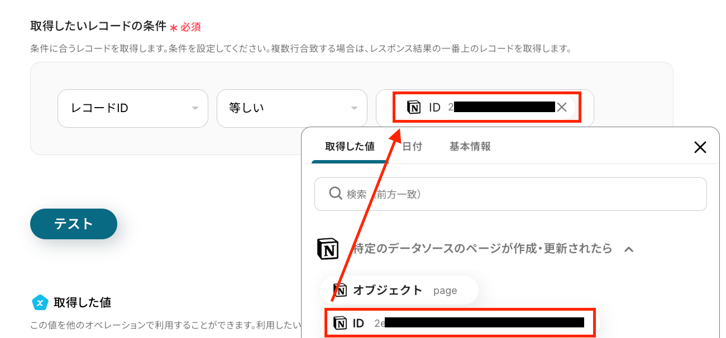Click the 必須 required marker text
726x338 pixels.
tap(190, 27)
